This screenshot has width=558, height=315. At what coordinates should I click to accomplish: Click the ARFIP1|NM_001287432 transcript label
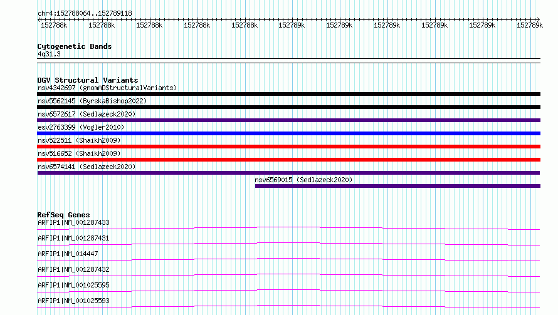[x=73, y=269]
